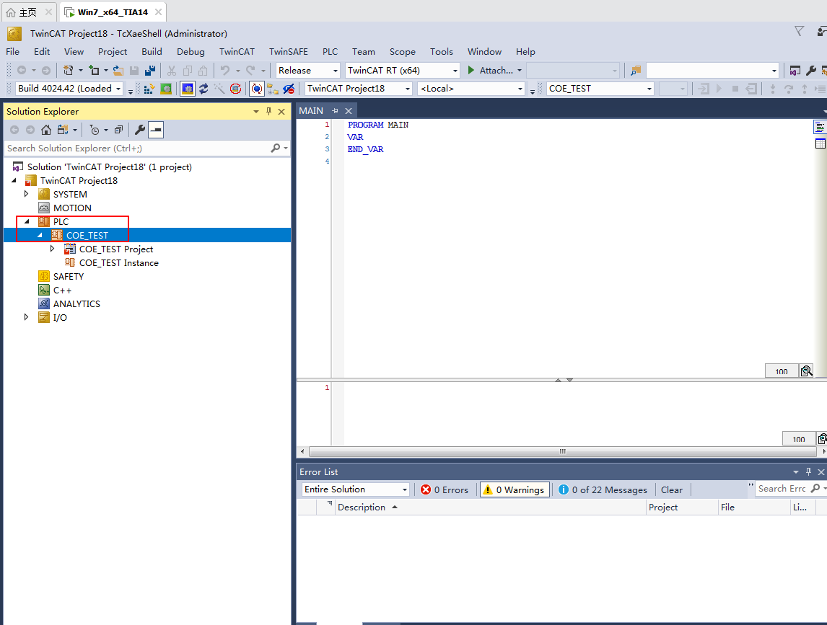Image resolution: width=827 pixels, height=625 pixels.
Task: Click the editor horizontal scrollbar
Action: pyautogui.click(x=562, y=451)
